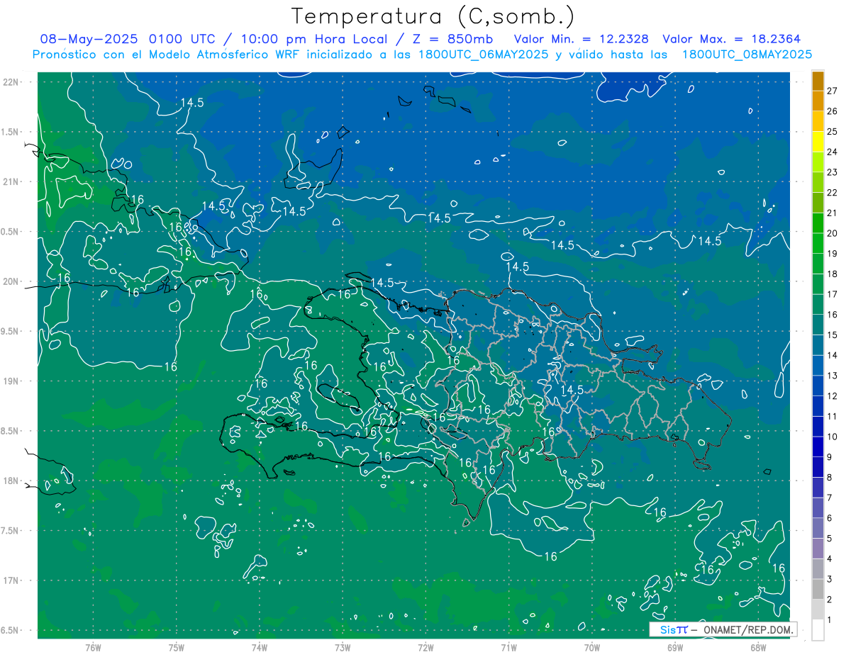Click the orange legend swatch between 26 and 27
The height and width of the screenshot is (657, 851).
[818, 101]
